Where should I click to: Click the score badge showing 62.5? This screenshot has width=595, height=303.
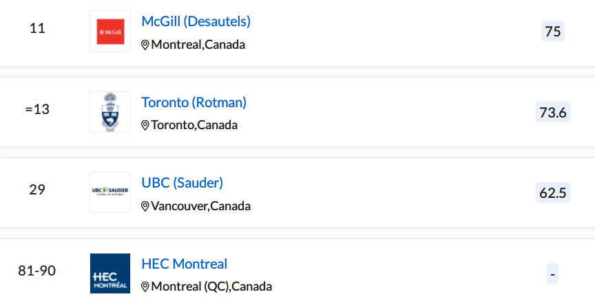[553, 193]
